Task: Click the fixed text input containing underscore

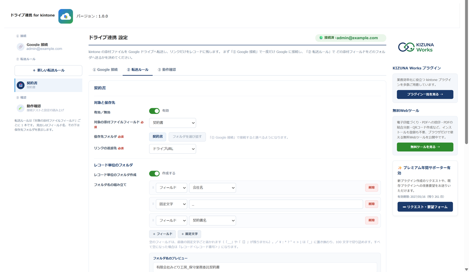Action: [276, 204]
